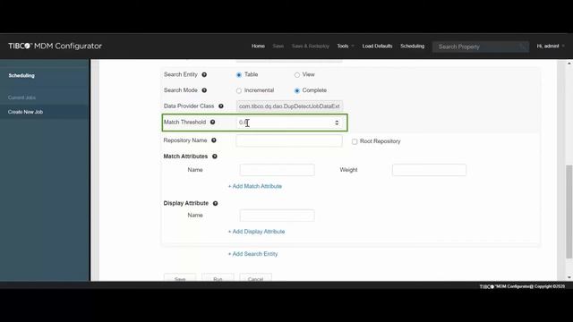The width and height of the screenshot is (573, 322).
Task: Click + Add Search Entity link
Action: (x=252, y=254)
